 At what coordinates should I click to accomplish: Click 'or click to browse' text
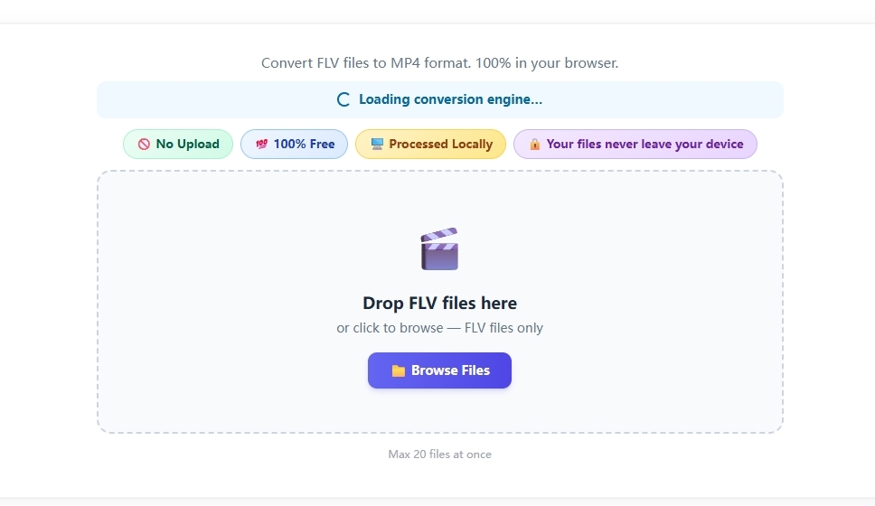pos(390,328)
